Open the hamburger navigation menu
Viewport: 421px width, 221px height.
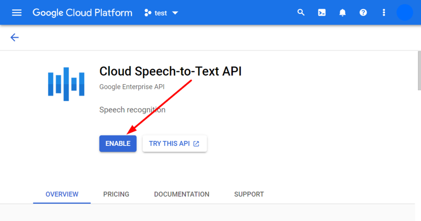[16, 13]
